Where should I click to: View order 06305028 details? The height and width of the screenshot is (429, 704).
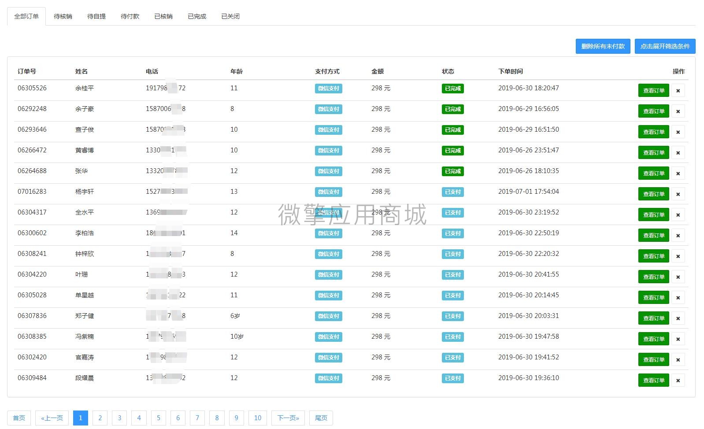click(654, 297)
